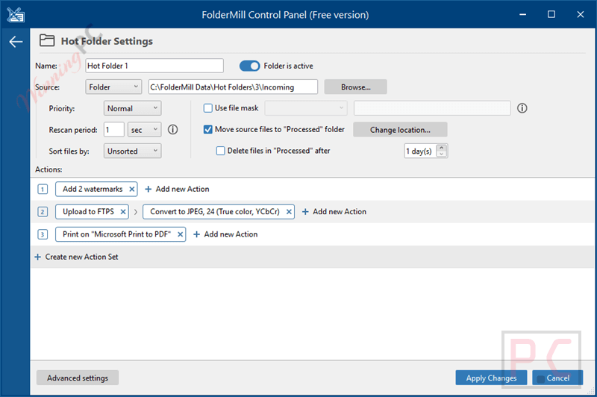Open the Source type dropdown

(113, 87)
